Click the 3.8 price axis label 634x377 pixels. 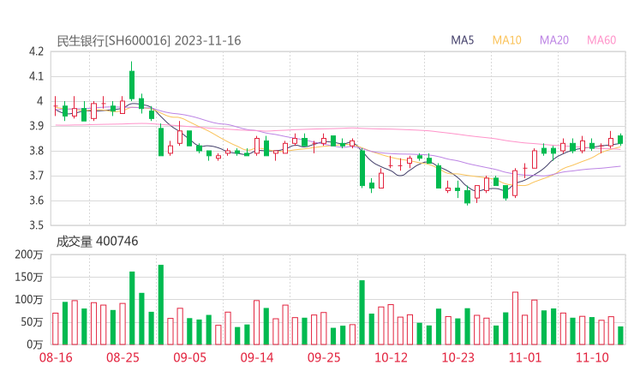36,151
